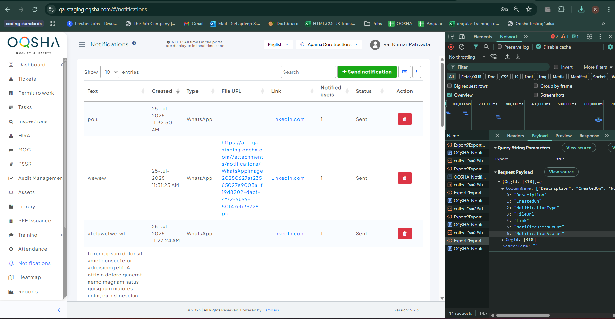Click the inspect element picker icon
Viewport: 615px width, 319px height.
pos(451,37)
